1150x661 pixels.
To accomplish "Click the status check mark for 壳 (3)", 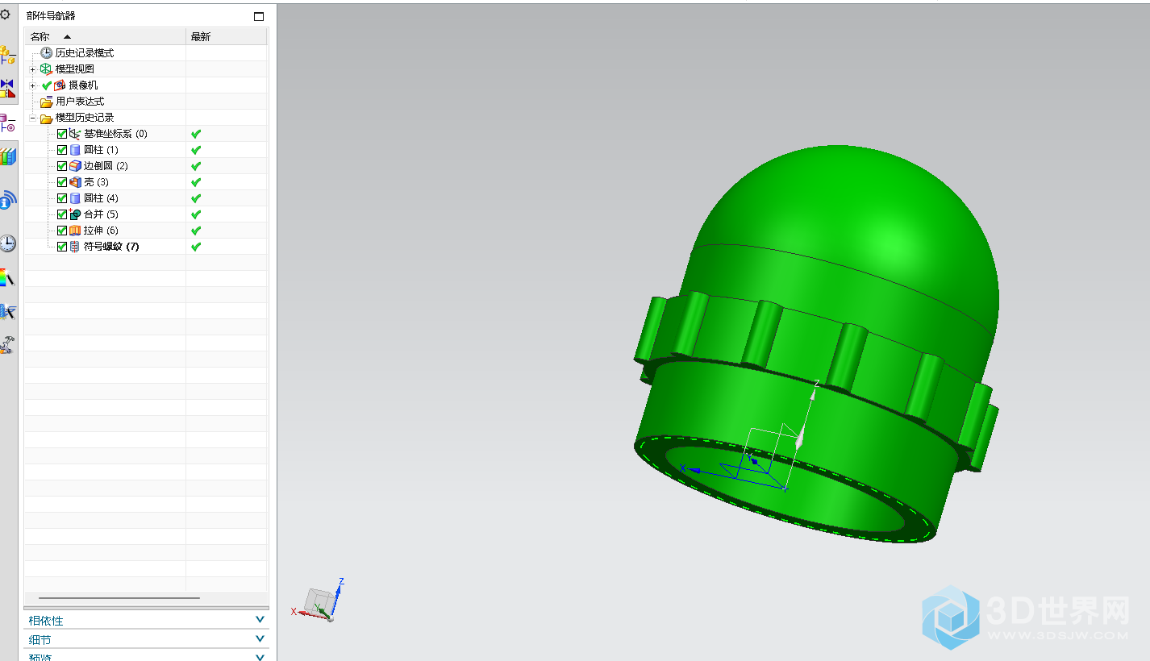I will coord(196,182).
